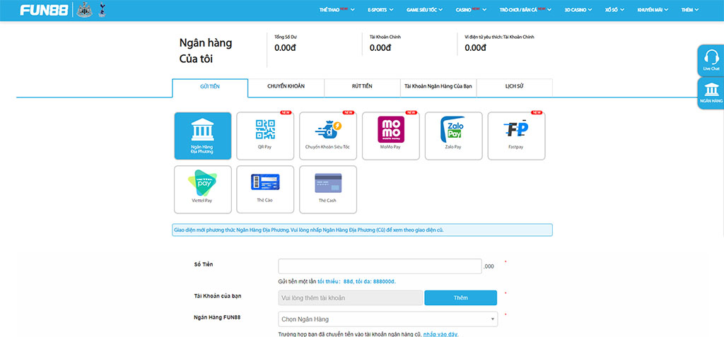Open the Ngân Hàng side shortcut

[x=711, y=93]
